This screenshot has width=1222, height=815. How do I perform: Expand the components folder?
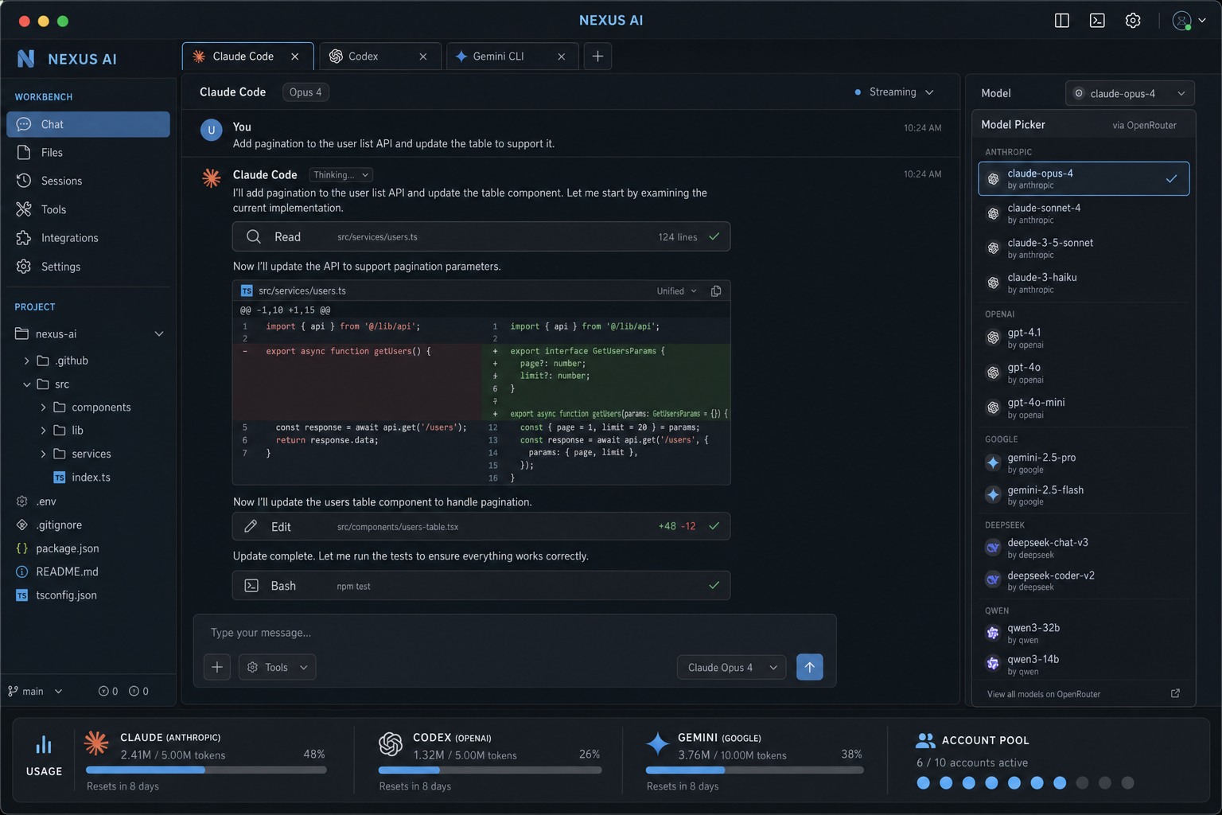coord(43,407)
